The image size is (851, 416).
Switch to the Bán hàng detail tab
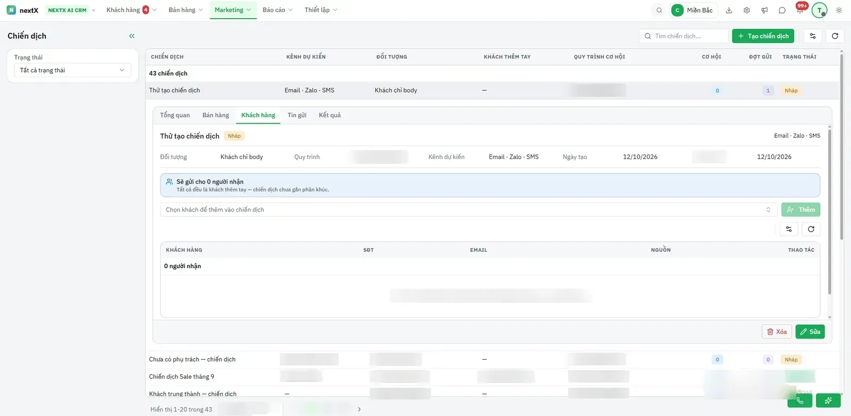click(x=215, y=115)
